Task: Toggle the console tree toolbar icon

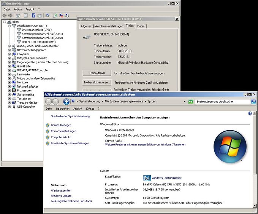Action: pyautogui.click(x=18, y=16)
